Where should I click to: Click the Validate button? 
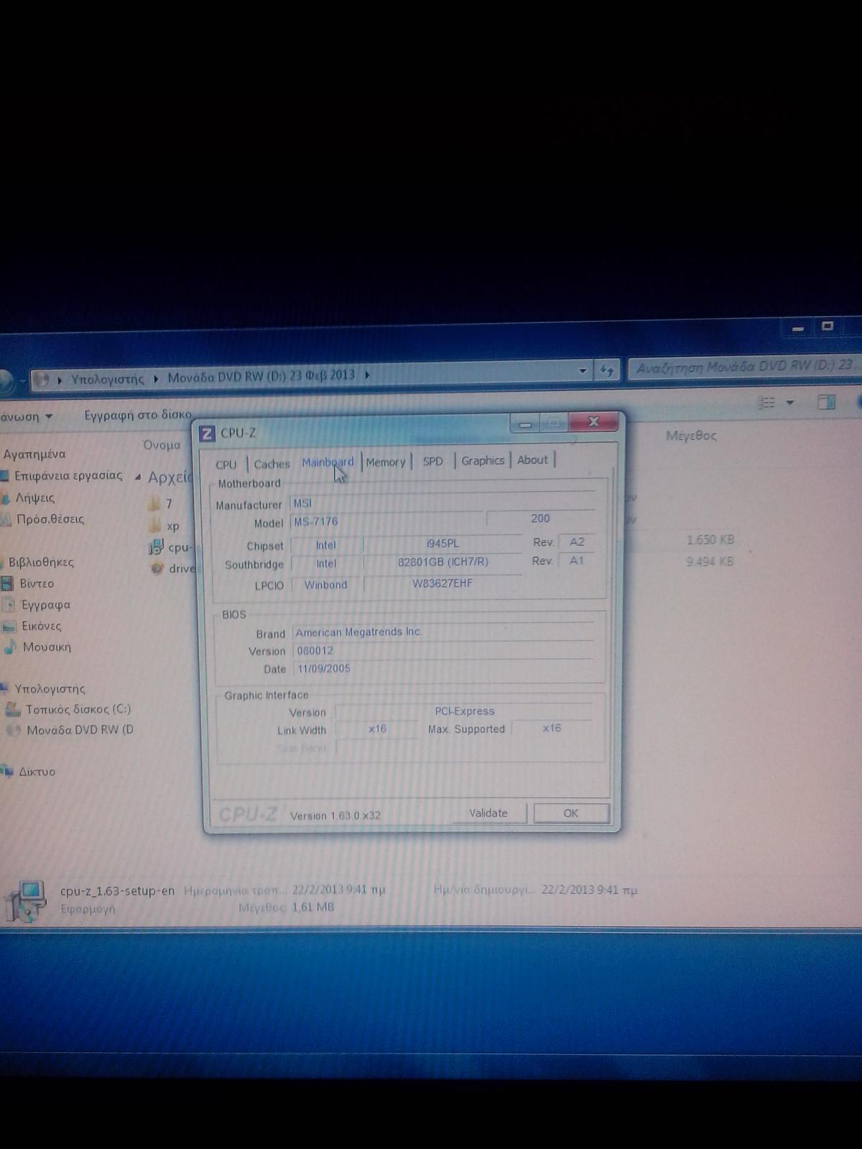[488, 813]
